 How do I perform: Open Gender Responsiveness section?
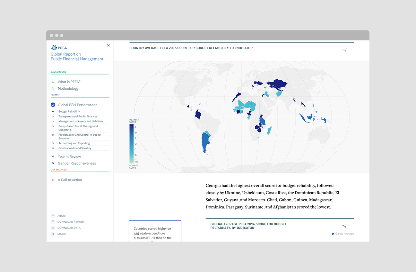pos(77,164)
